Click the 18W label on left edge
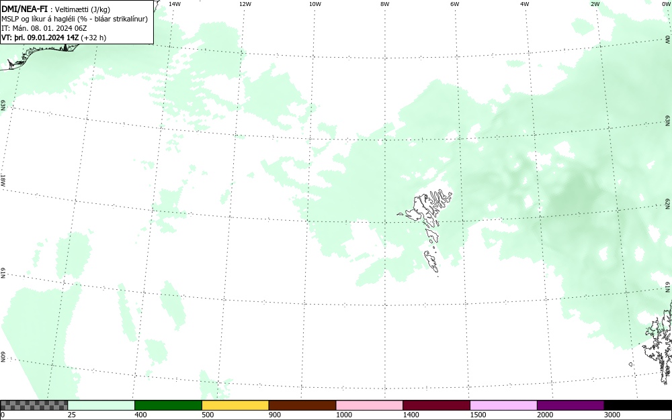The width and height of the screenshot is (672, 420). (x=3, y=180)
